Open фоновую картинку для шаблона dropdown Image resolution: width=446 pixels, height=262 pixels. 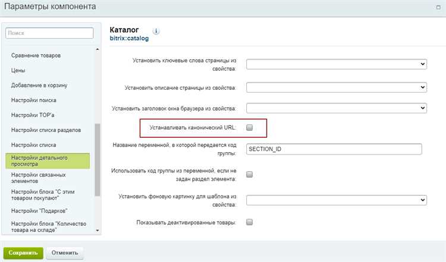point(337,200)
